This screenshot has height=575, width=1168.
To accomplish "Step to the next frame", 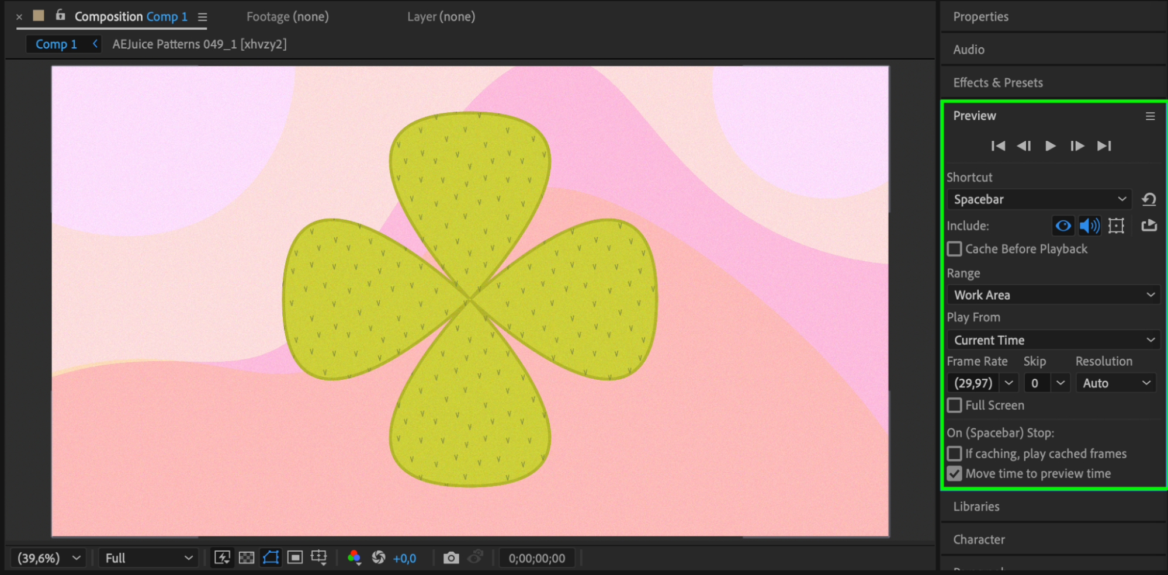I will point(1077,146).
